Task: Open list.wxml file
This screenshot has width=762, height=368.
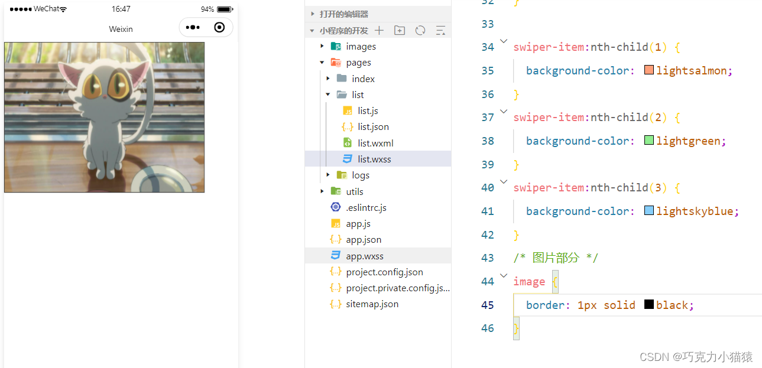Action: click(x=375, y=142)
